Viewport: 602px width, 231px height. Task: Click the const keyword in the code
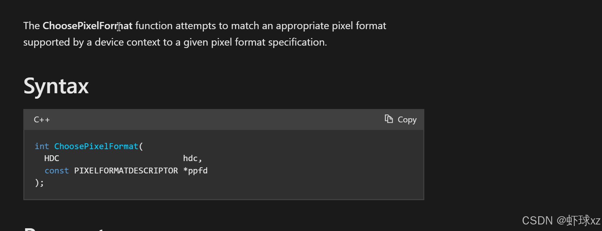click(x=57, y=171)
